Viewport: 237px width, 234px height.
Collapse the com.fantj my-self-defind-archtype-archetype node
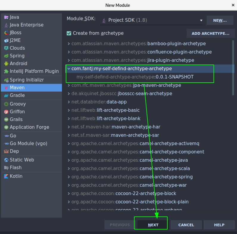click(69, 69)
